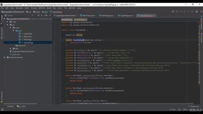
Task: Open the Refactor menu
Action: (42, 8)
